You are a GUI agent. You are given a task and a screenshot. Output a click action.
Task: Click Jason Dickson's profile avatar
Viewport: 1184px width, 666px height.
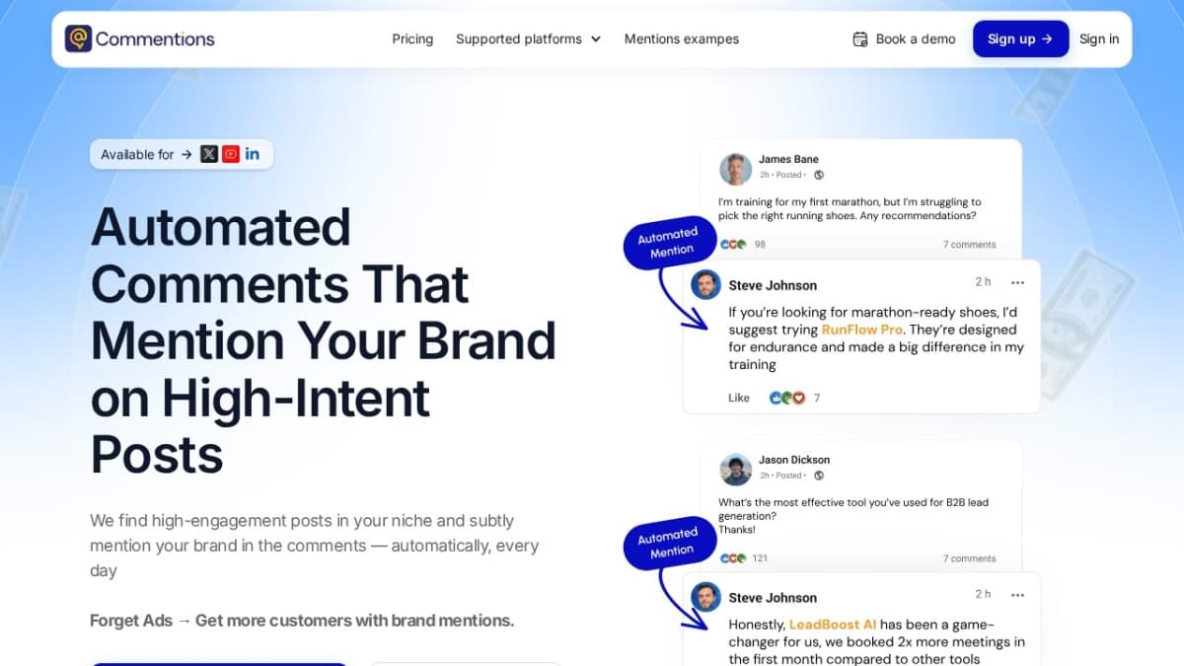point(735,470)
